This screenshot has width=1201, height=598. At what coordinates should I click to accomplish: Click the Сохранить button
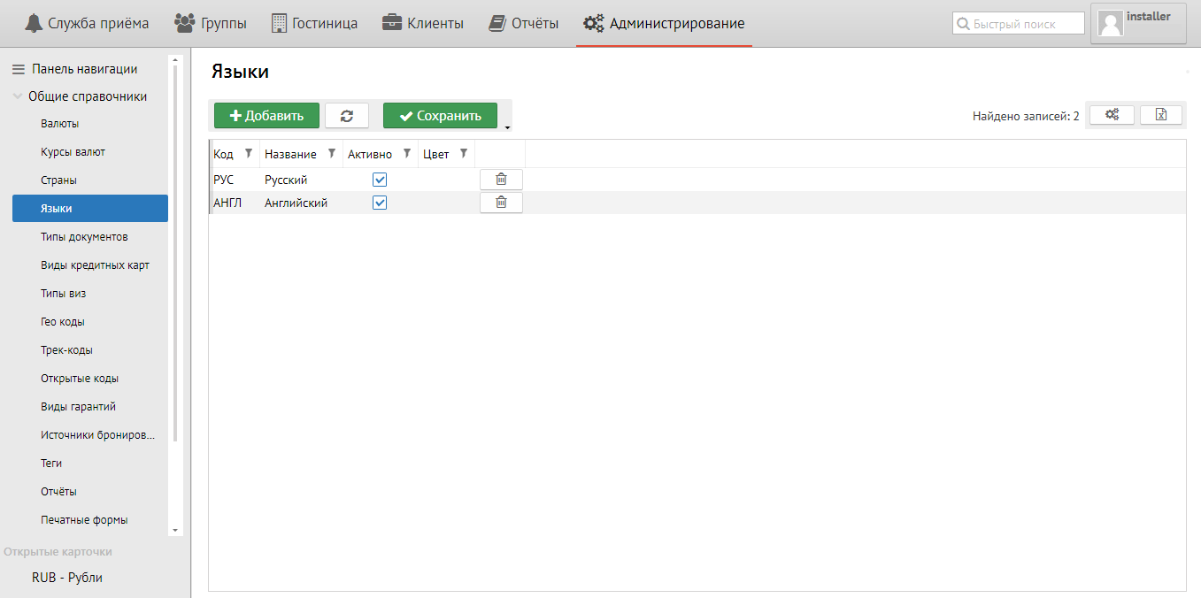click(440, 116)
